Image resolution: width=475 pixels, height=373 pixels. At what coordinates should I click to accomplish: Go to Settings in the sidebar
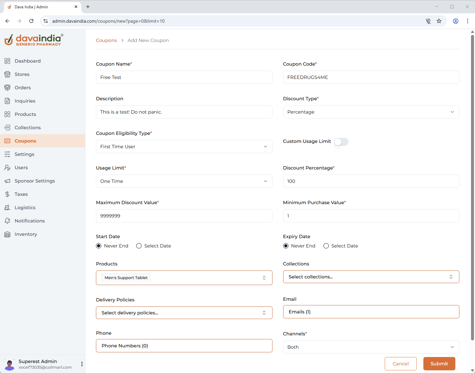click(x=24, y=154)
